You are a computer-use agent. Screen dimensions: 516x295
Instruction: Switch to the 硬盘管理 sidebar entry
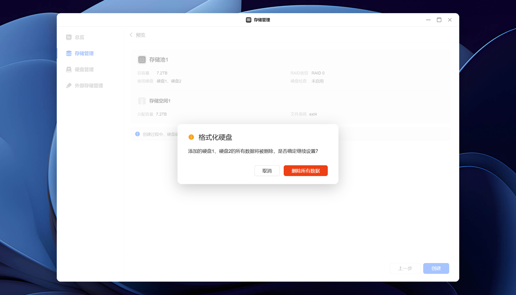point(84,69)
